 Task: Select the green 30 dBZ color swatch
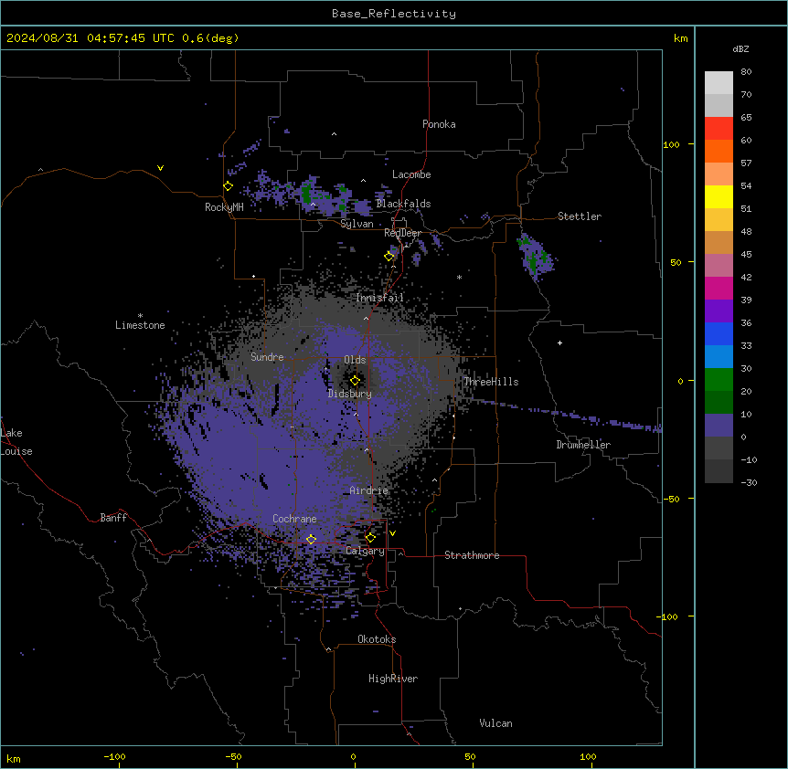coord(719,380)
